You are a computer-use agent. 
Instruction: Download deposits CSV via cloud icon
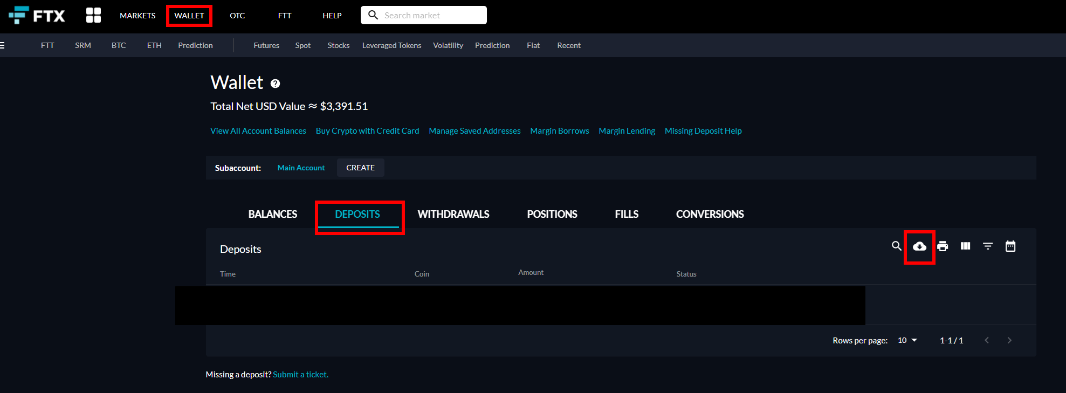pyautogui.click(x=919, y=246)
